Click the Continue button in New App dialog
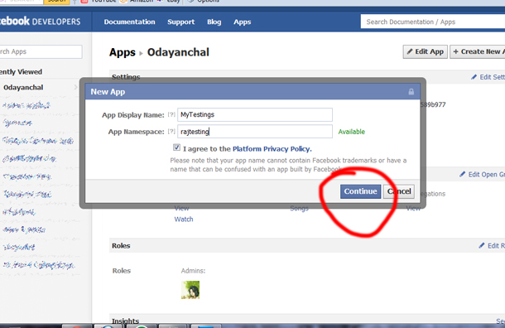This screenshot has height=328, width=505. tap(360, 191)
